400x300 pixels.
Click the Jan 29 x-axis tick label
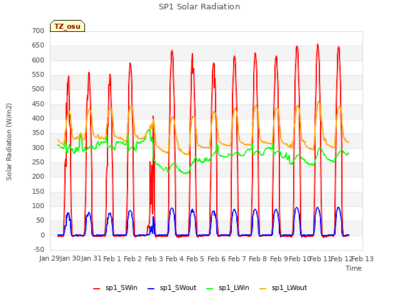pyautogui.click(x=49, y=259)
